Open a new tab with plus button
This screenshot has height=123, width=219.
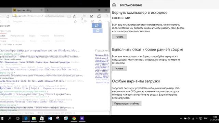(47, 10)
